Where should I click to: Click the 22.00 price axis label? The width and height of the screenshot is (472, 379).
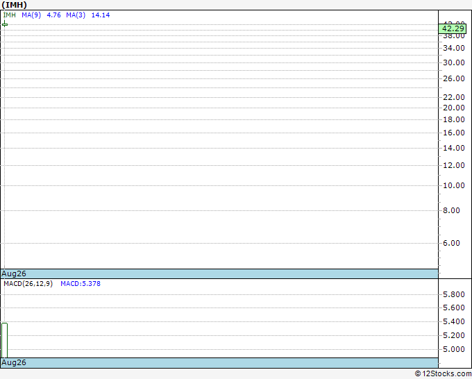(454, 97)
